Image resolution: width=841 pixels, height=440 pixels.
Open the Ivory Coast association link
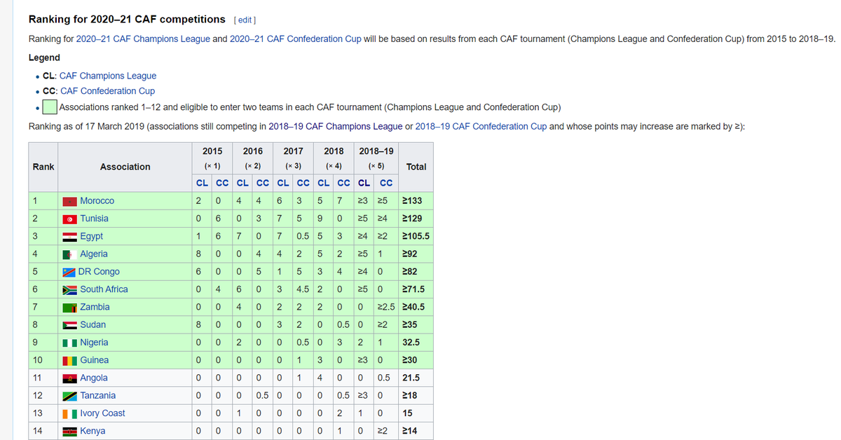pyautogui.click(x=103, y=413)
